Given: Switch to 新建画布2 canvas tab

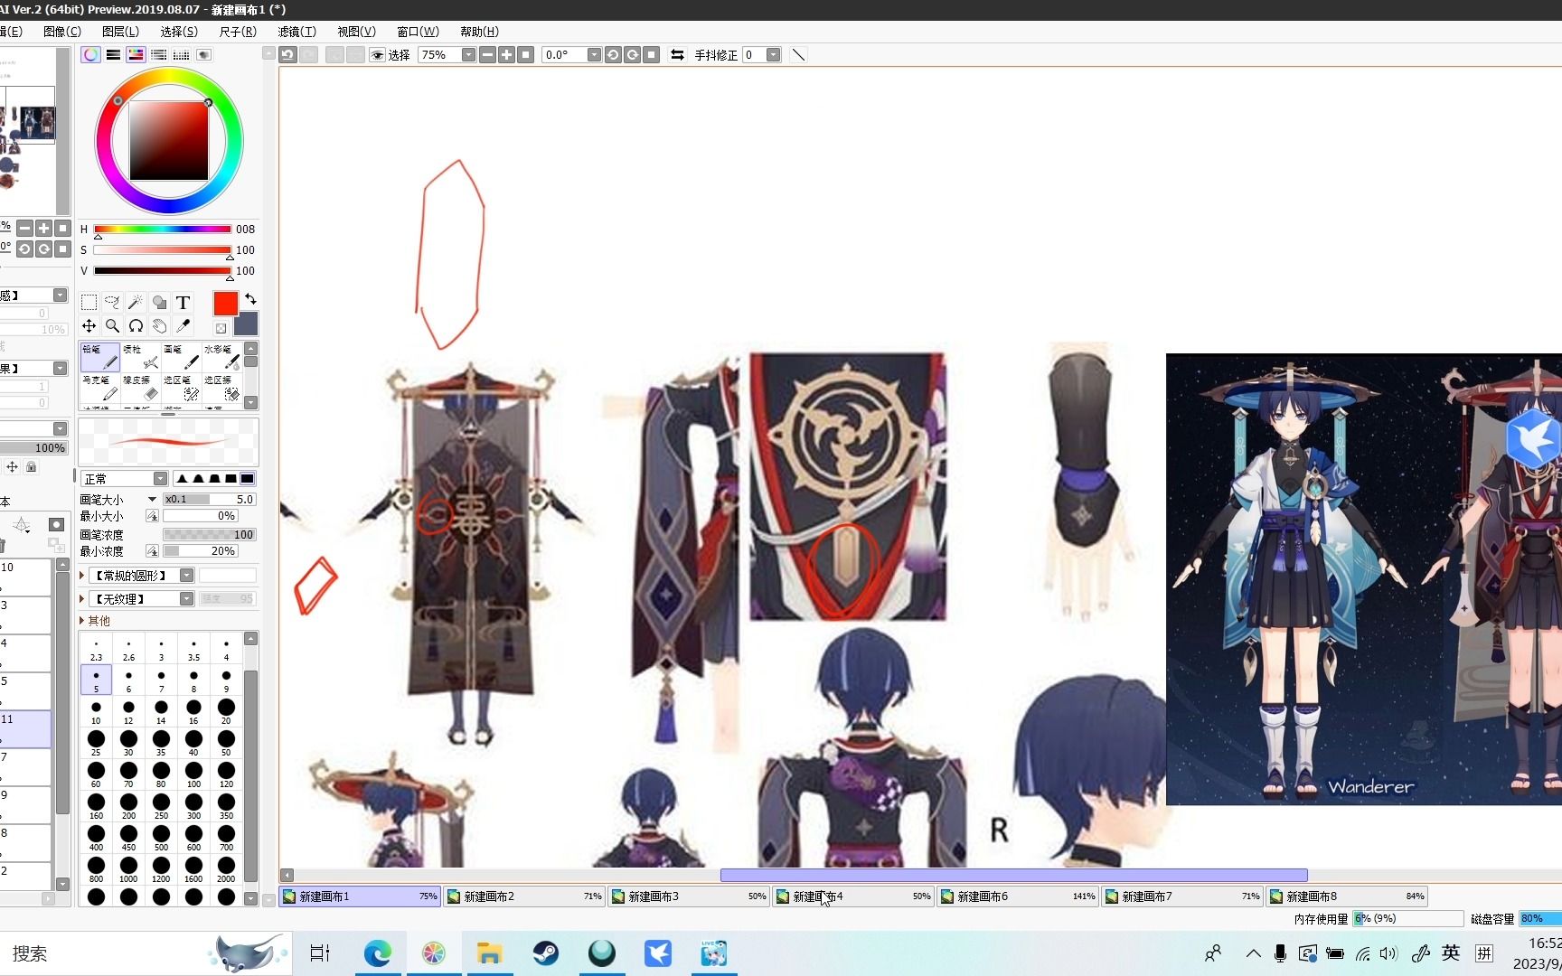Looking at the screenshot, I should point(524,896).
